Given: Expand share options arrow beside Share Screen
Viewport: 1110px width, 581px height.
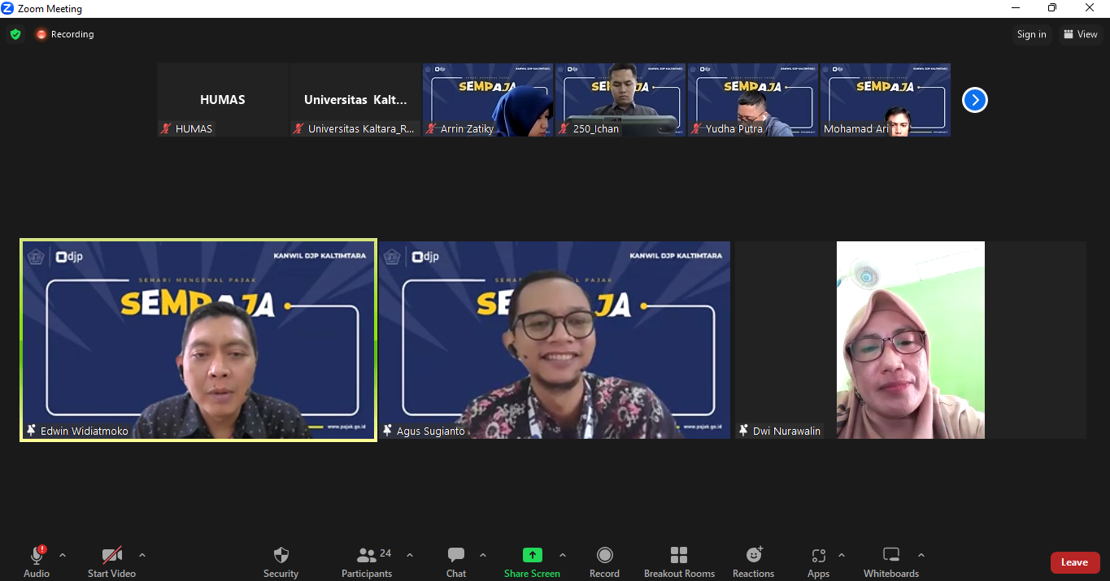Looking at the screenshot, I should pos(563,556).
